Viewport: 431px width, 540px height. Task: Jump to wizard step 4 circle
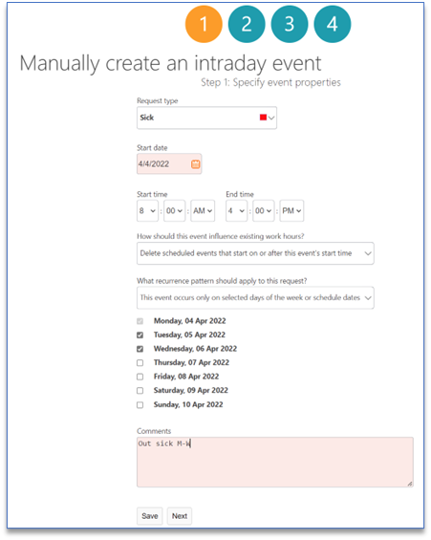(x=333, y=24)
